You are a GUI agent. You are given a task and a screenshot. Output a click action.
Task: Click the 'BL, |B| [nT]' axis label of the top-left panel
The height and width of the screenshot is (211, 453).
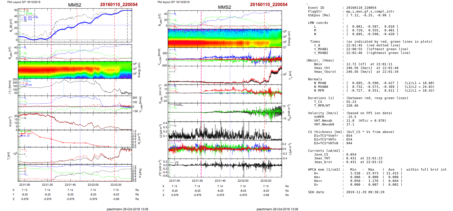pyautogui.click(x=11, y=25)
